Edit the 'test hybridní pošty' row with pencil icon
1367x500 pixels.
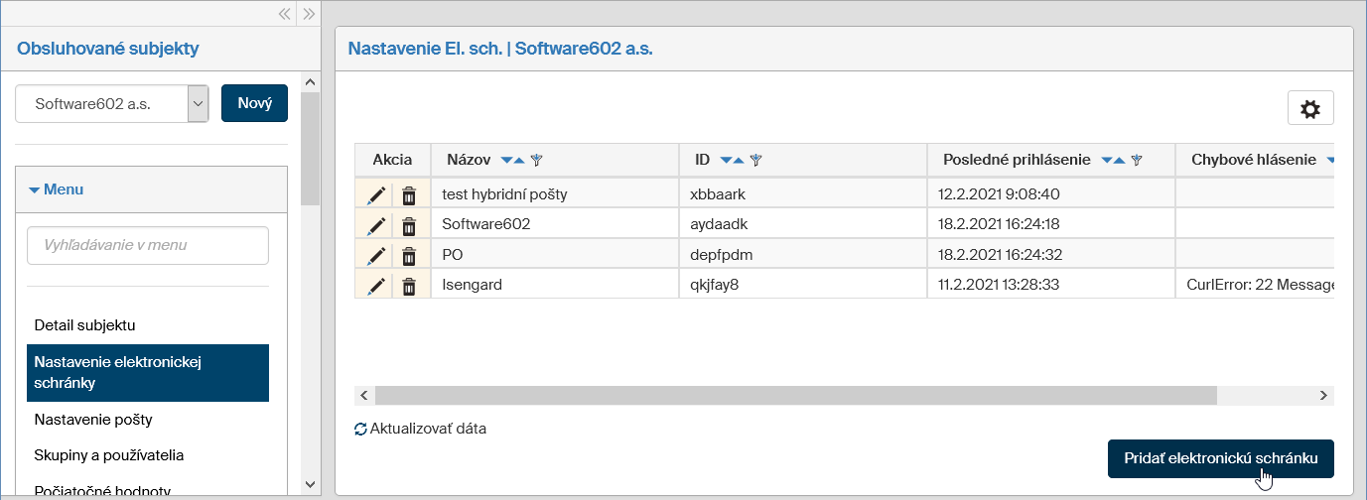[x=375, y=195]
